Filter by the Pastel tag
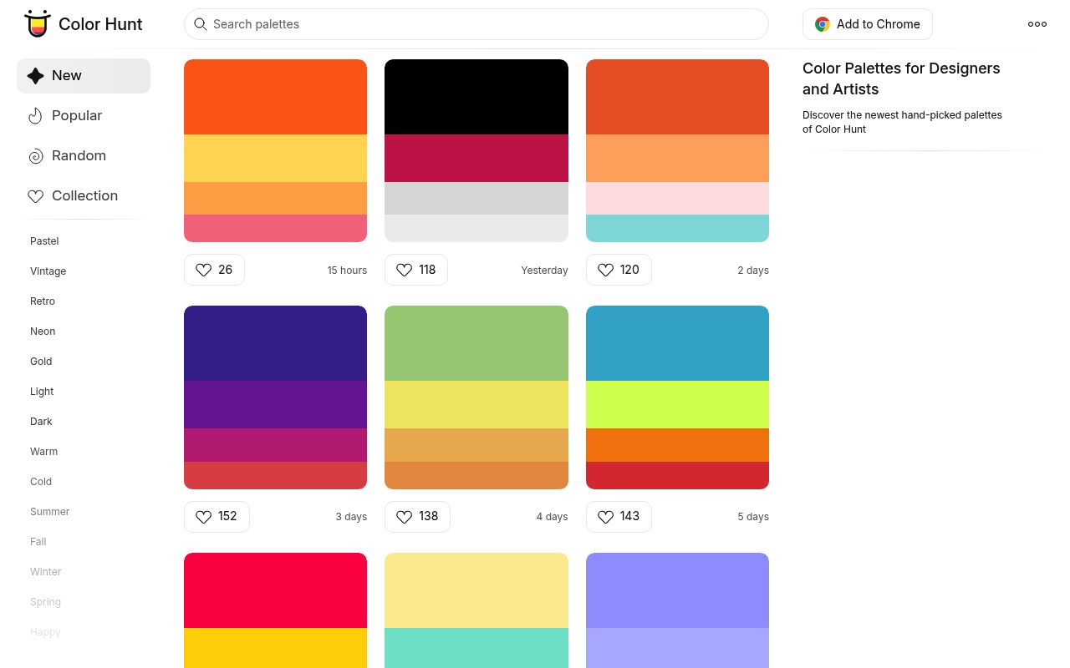The image size is (1070, 668). point(44,241)
